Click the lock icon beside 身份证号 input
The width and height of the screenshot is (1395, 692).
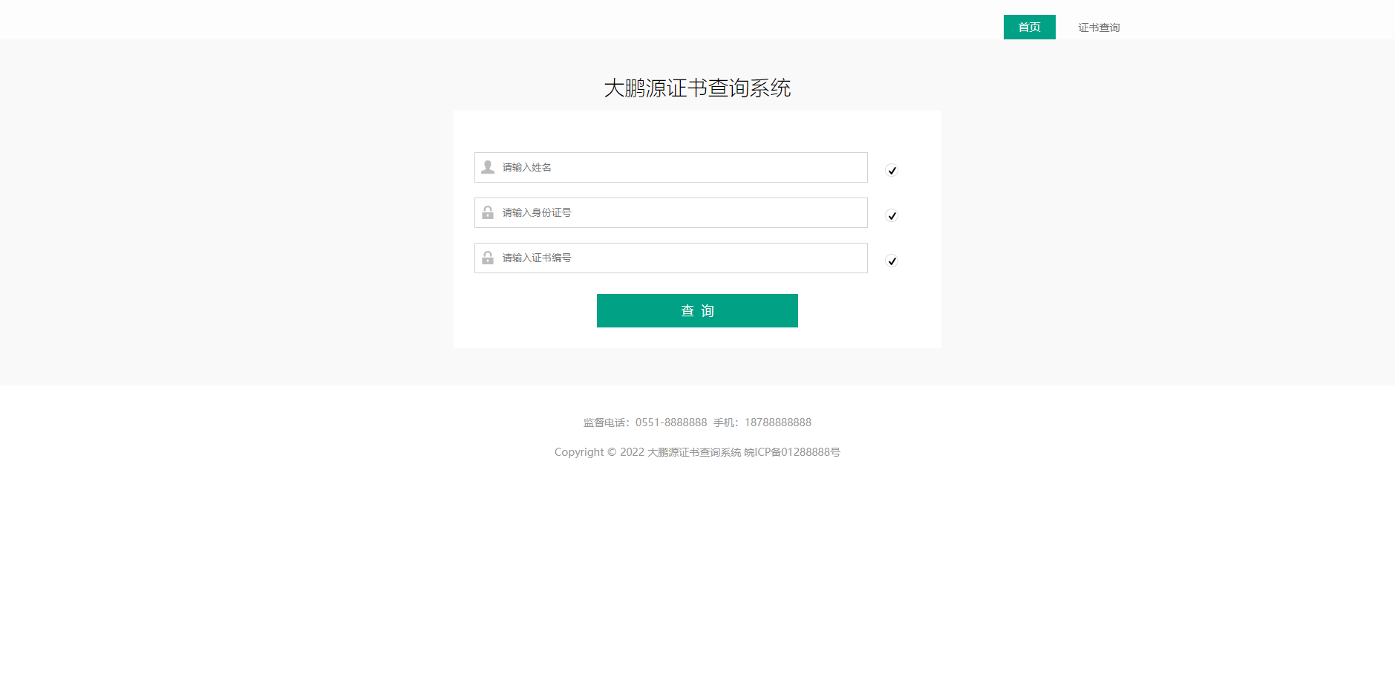488,212
